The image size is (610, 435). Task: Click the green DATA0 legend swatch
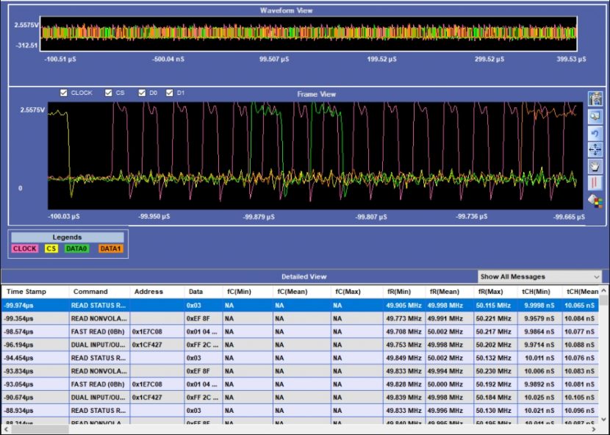click(78, 248)
